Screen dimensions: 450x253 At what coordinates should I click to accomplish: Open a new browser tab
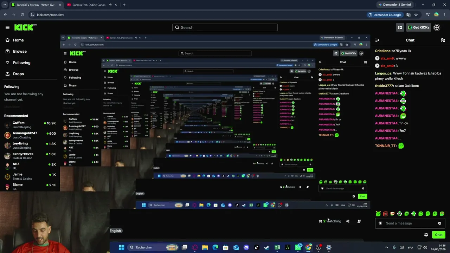click(x=124, y=5)
